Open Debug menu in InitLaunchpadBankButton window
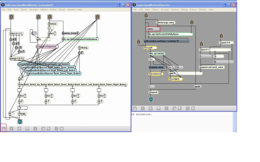This screenshot has width=260, height=162. [x=53, y=10]
